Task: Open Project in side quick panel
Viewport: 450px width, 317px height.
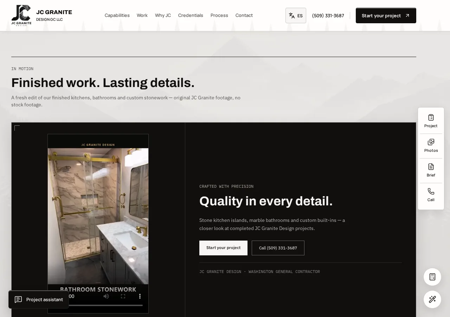Action: (x=431, y=121)
